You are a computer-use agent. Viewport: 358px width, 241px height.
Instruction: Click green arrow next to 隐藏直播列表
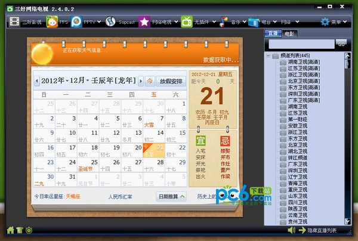302,230
